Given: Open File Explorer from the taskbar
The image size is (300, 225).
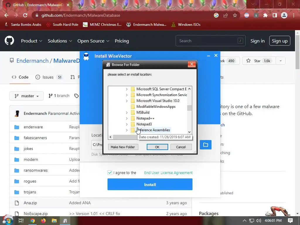Looking at the screenshot, I should tap(54, 221).
